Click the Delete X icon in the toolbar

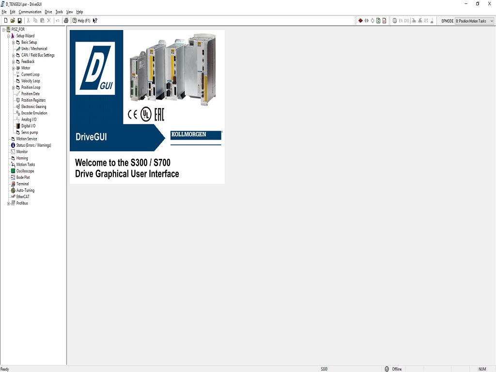[49, 20]
